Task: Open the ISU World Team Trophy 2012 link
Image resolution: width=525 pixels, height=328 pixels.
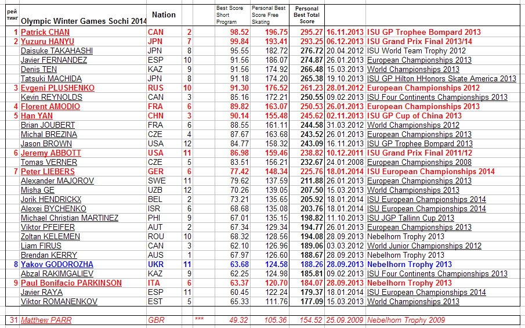Action: coord(417,51)
